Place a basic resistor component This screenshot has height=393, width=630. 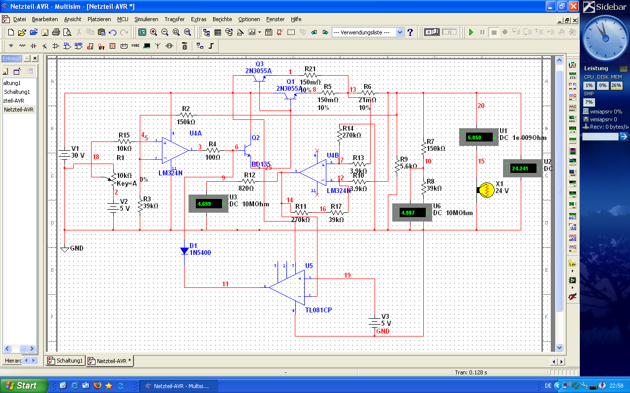pos(22,46)
